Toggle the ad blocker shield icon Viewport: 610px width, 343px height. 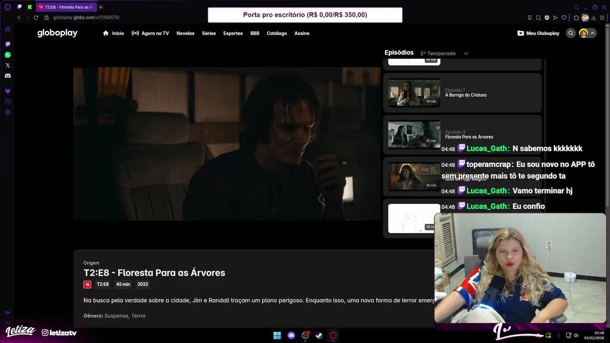[x=547, y=18]
